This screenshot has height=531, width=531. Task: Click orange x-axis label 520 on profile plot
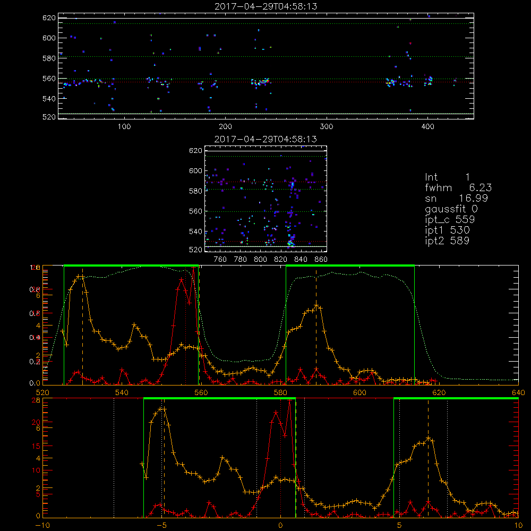click(42, 392)
